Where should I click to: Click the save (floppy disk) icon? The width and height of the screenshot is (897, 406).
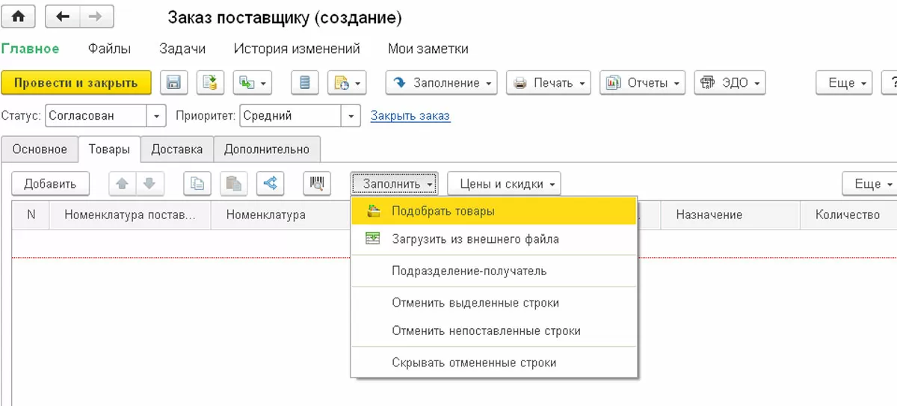174,83
